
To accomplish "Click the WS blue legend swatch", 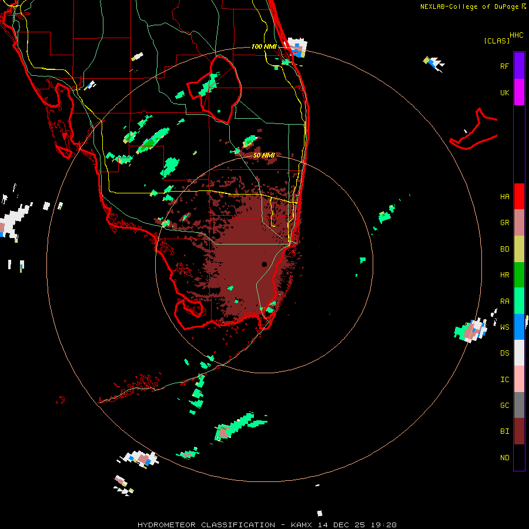I will pos(519,327).
